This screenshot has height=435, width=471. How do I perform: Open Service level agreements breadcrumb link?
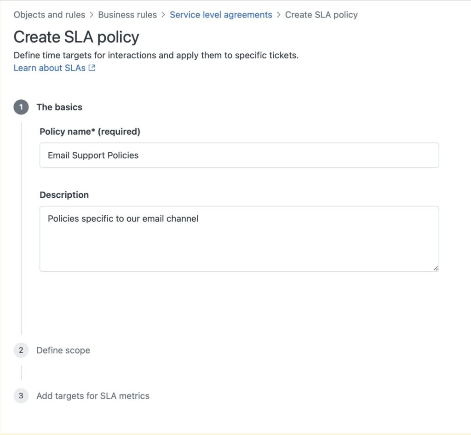(221, 15)
